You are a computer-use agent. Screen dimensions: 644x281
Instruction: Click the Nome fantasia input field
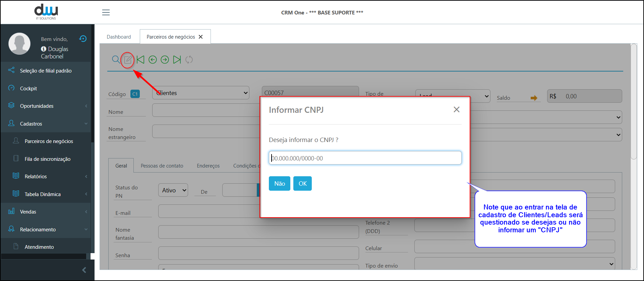click(x=258, y=232)
